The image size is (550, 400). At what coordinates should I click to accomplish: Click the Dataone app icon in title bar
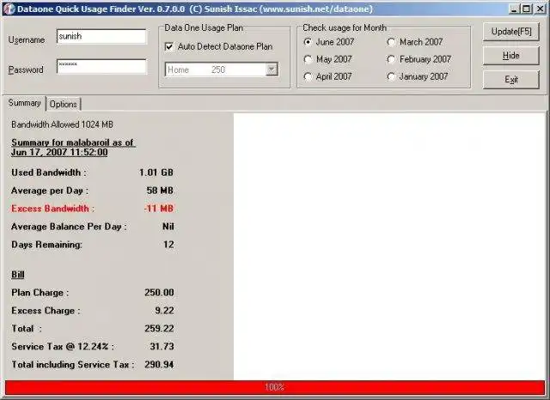click(x=9, y=9)
